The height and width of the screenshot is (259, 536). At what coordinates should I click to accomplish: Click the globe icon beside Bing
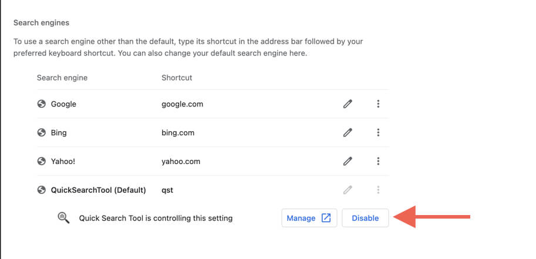pyautogui.click(x=41, y=133)
